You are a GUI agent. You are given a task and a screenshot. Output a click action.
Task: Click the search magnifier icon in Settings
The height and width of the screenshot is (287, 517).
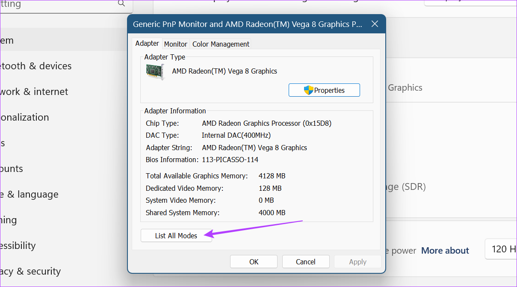click(x=121, y=3)
